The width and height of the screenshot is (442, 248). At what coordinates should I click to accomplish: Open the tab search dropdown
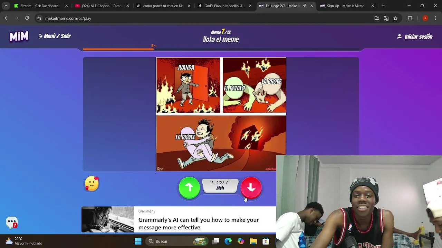tap(6, 6)
